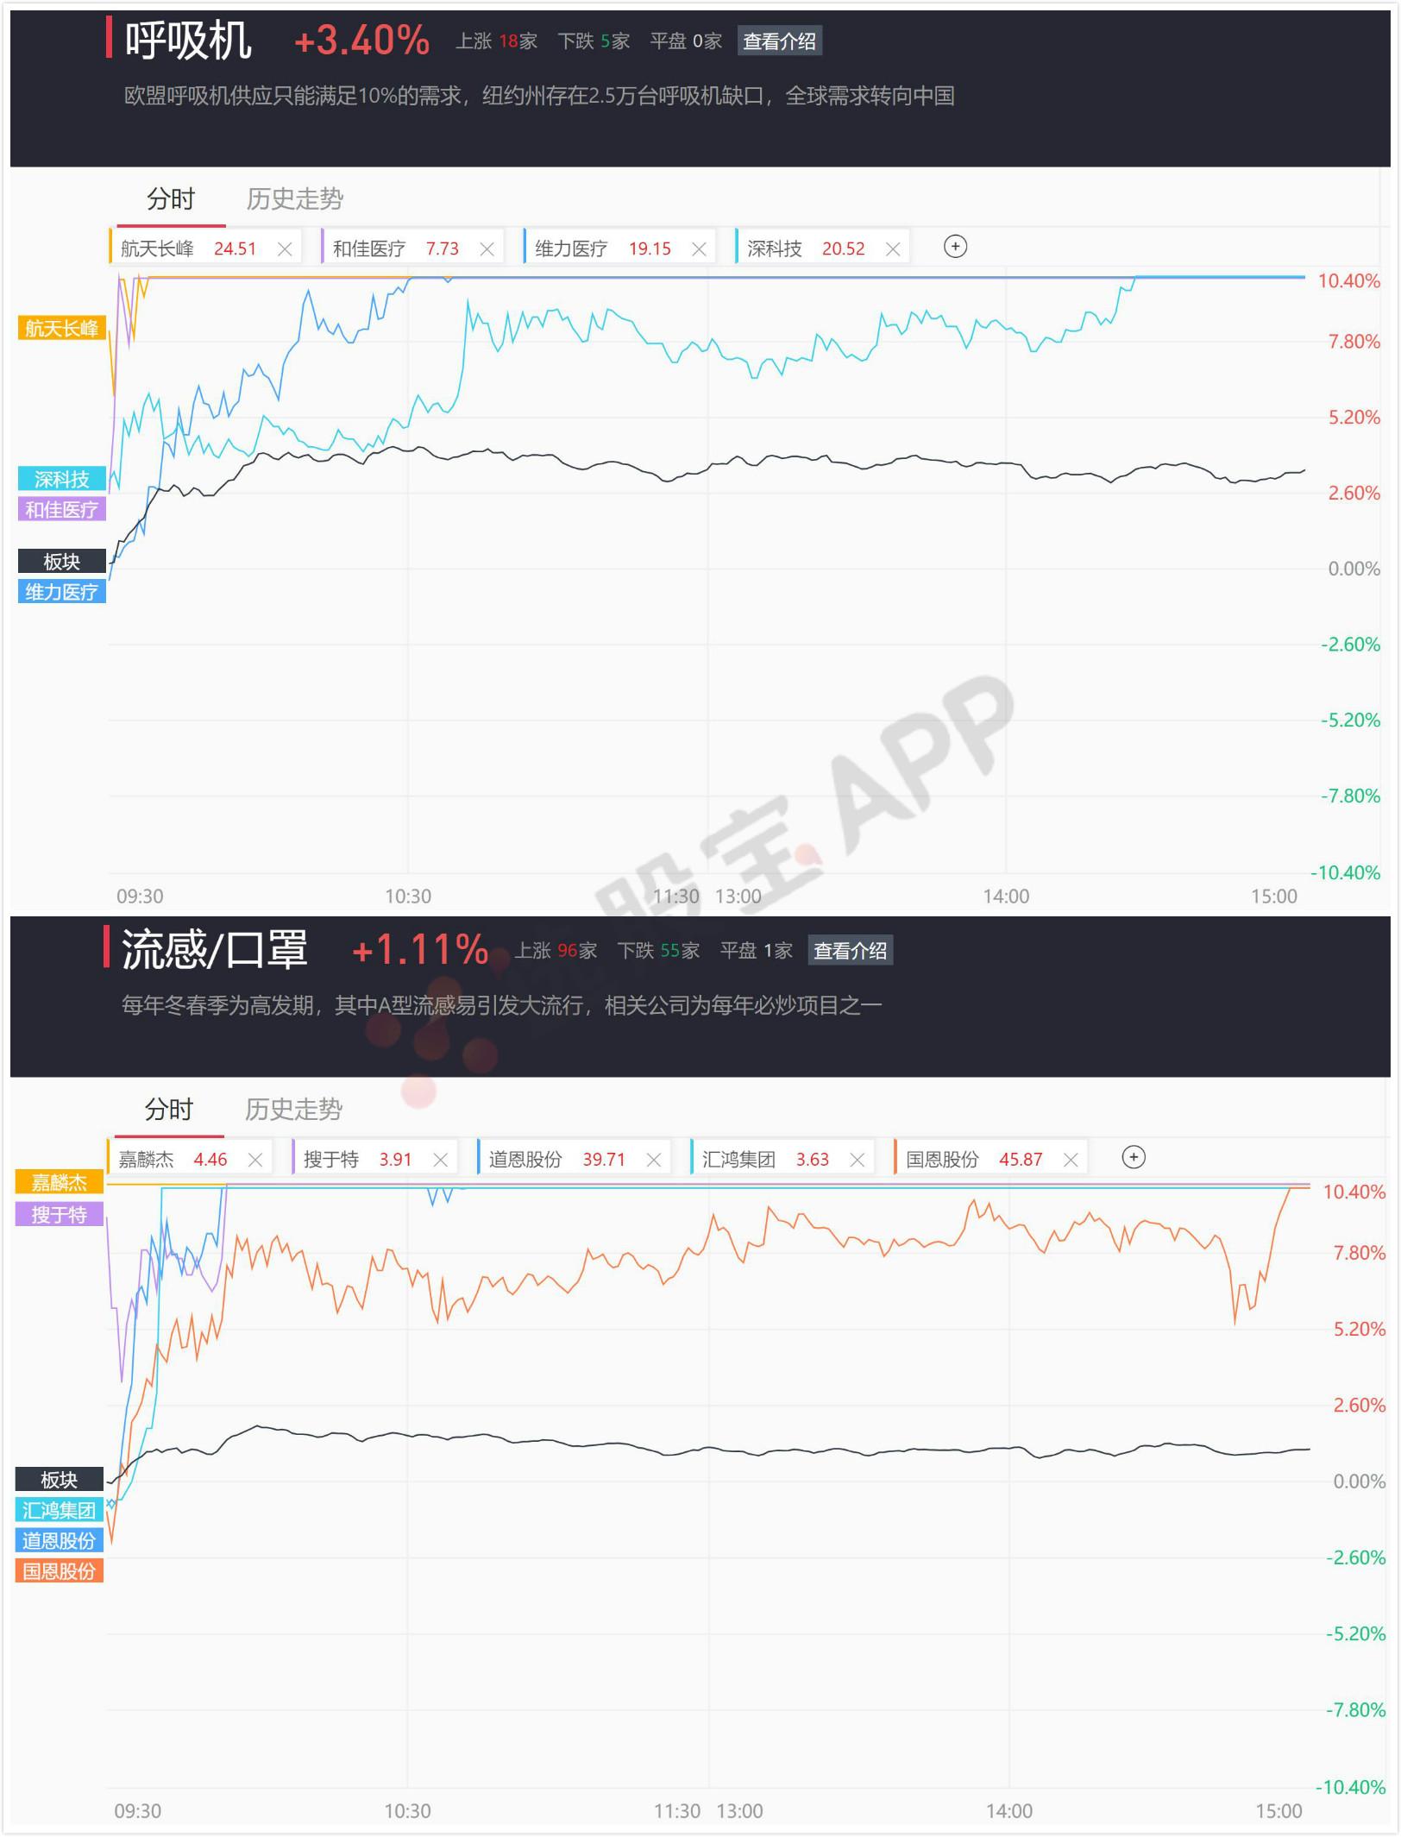The width and height of the screenshot is (1401, 1837).
Task: Add a stock using the plus icon in 流感/口罩 section
Action: [x=1134, y=1159]
